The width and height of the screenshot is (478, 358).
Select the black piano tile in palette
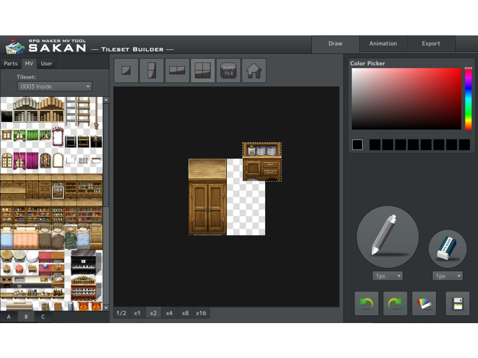(84, 263)
